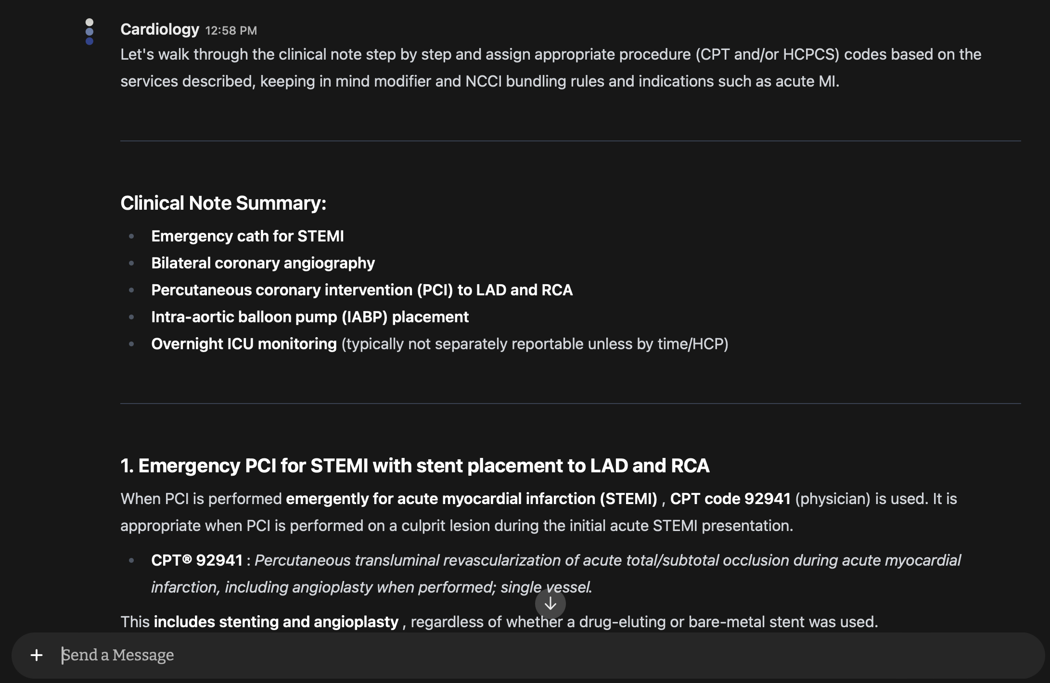The width and height of the screenshot is (1050, 683).
Task: Click the PCI to LAD and RCA bullet
Action: click(x=361, y=290)
